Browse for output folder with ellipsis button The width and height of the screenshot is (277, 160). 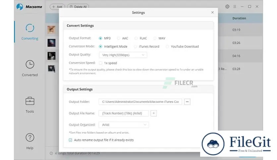click(187, 102)
